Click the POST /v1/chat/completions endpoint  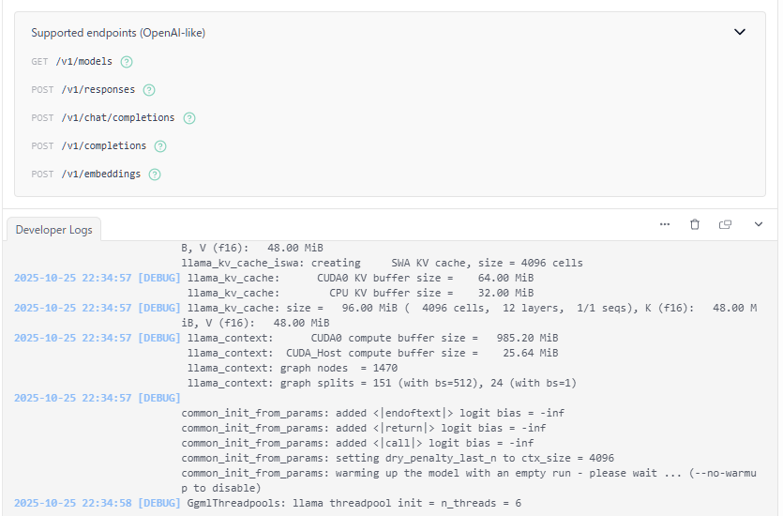[117, 118]
